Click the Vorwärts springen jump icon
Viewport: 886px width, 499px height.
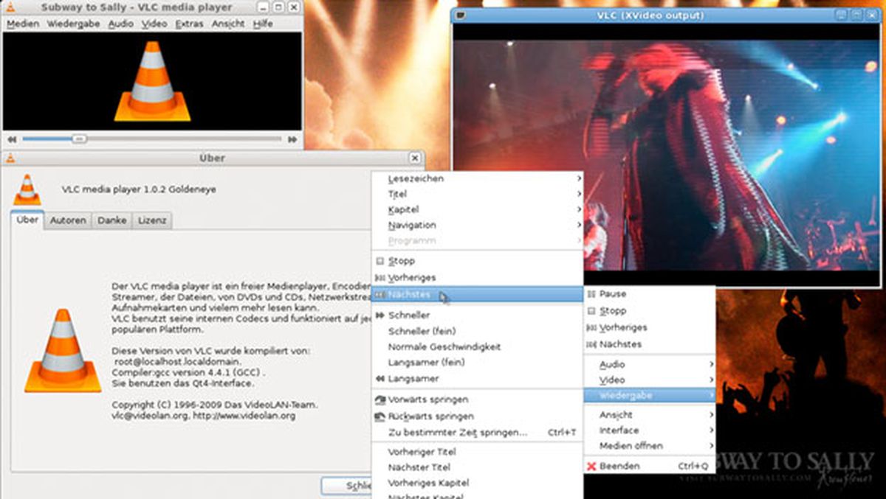tap(380, 399)
